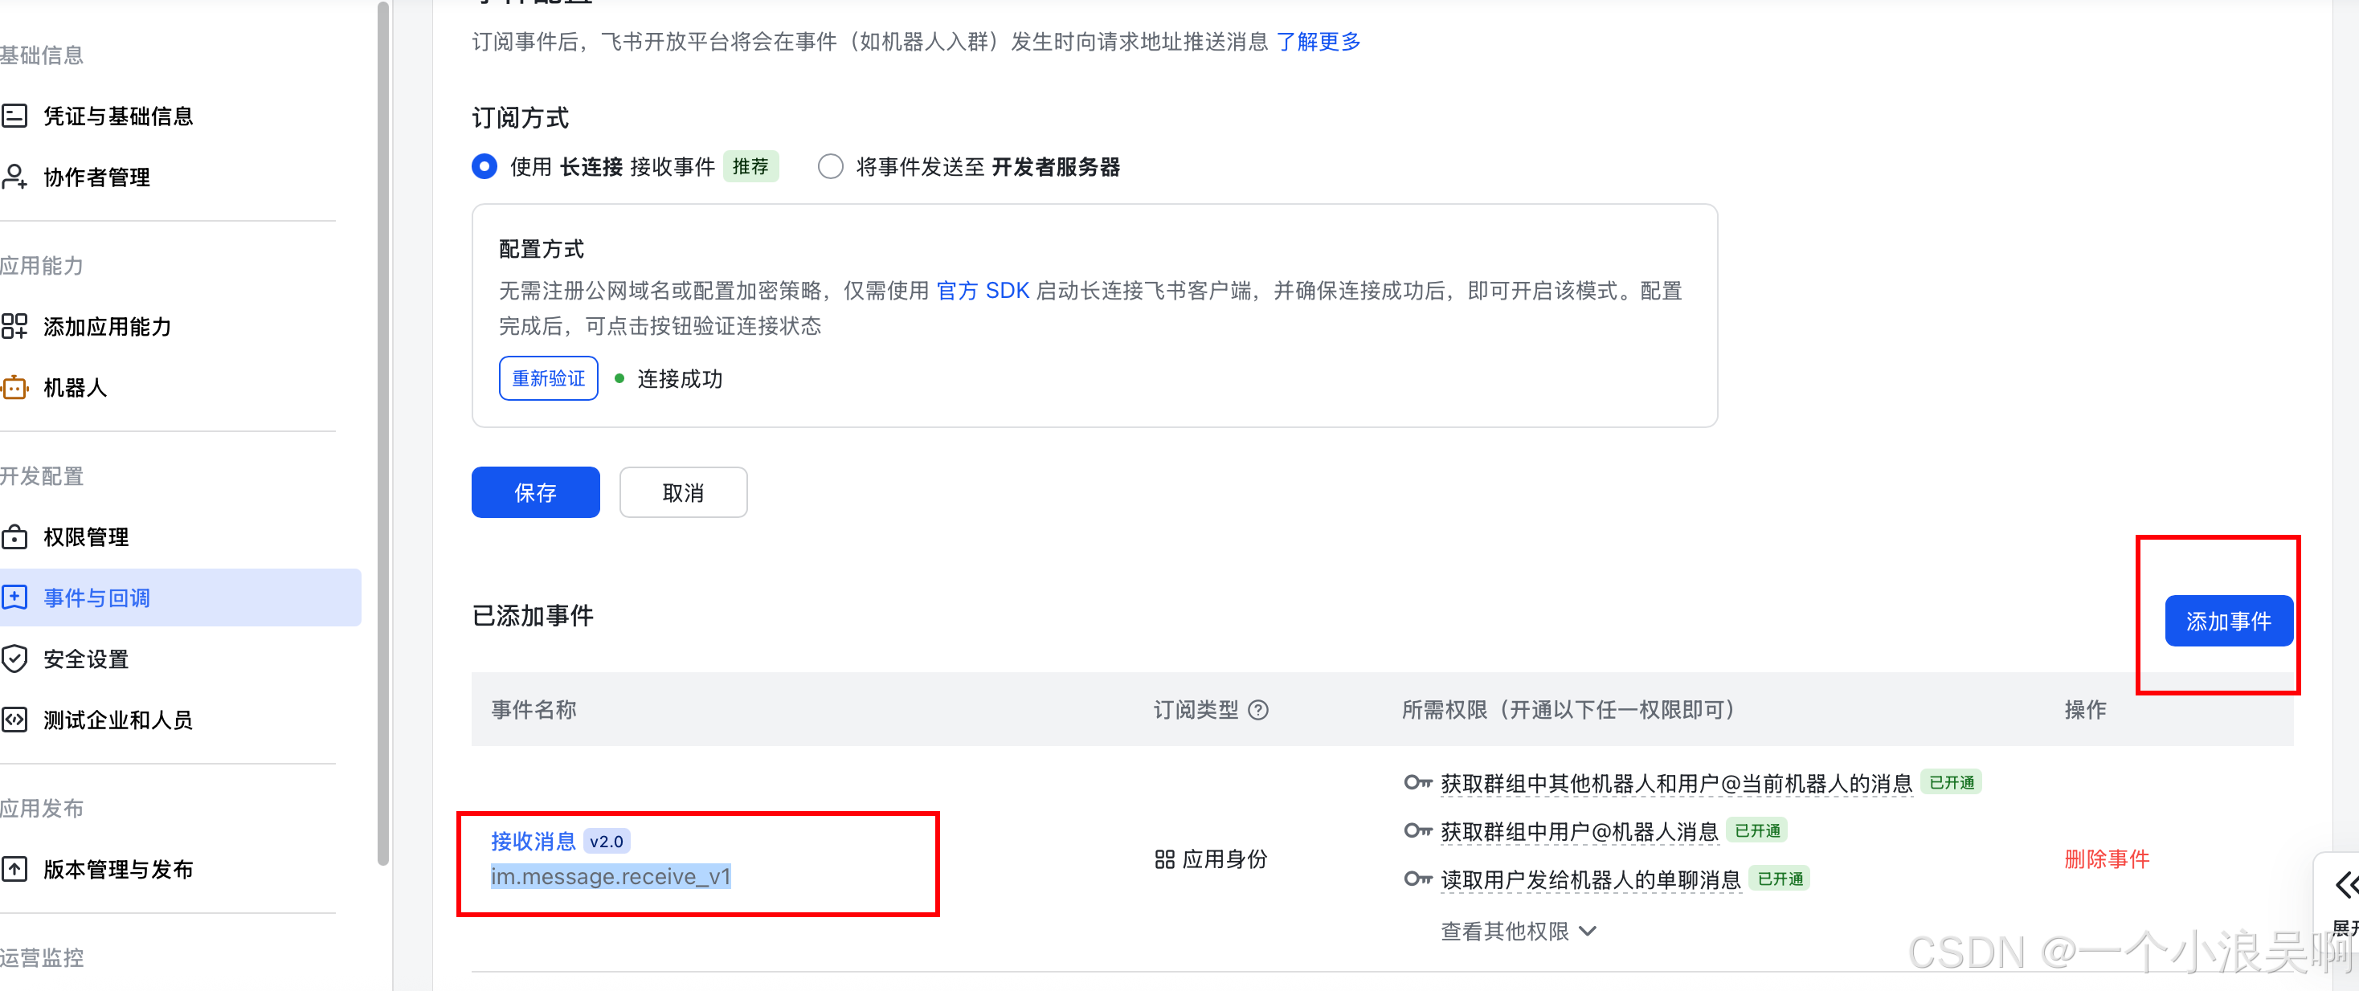The height and width of the screenshot is (991, 2359).
Task: Click the Add Event button
Action: (2228, 622)
